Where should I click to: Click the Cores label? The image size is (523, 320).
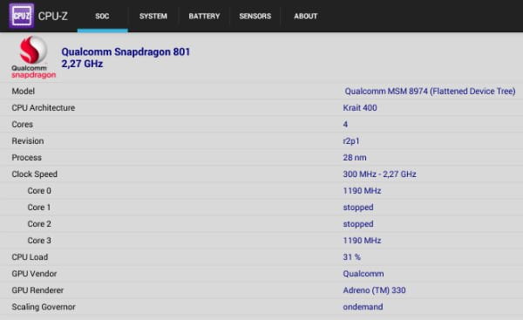pyautogui.click(x=23, y=124)
